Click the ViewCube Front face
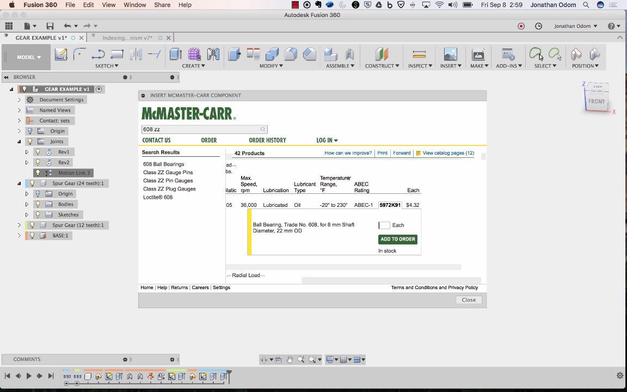 click(x=596, y=101)
